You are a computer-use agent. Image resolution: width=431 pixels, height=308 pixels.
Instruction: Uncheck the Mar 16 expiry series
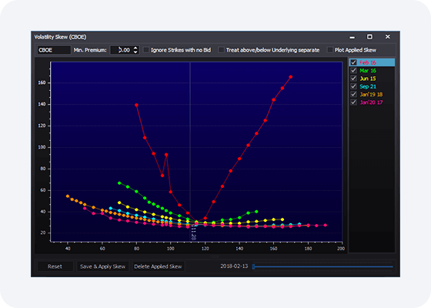click(353, 70)
